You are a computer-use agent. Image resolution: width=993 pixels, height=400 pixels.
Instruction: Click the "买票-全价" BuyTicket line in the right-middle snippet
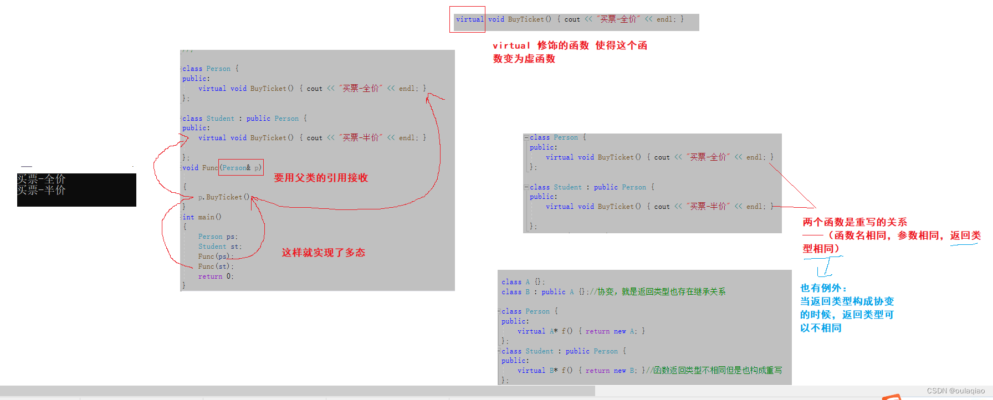659,157
